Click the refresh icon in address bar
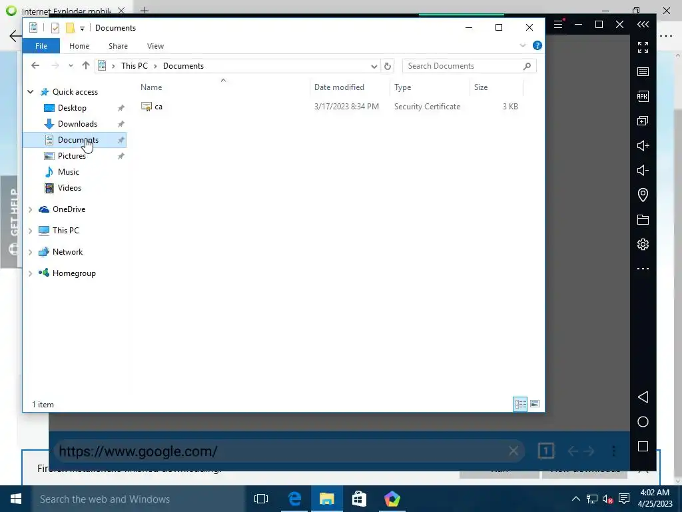Viewport: 682px width, 512px height. click(x=388, y=66)
